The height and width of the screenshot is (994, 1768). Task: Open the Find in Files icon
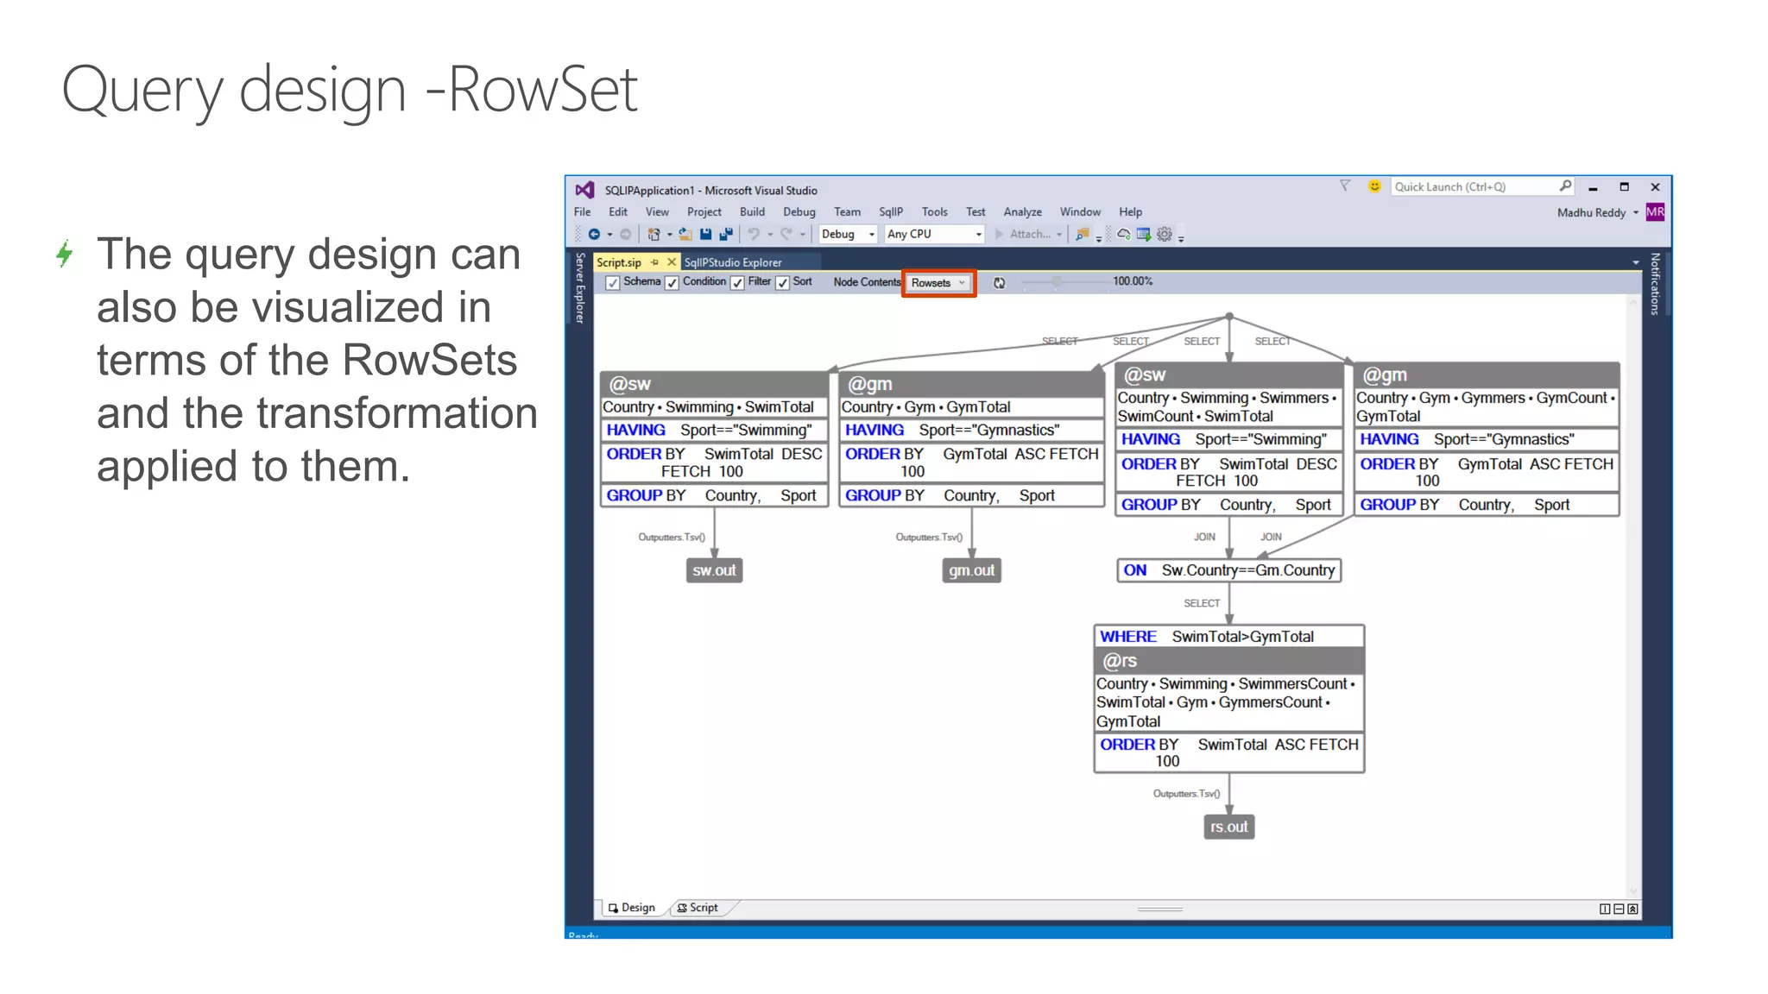click(1082, 234)
